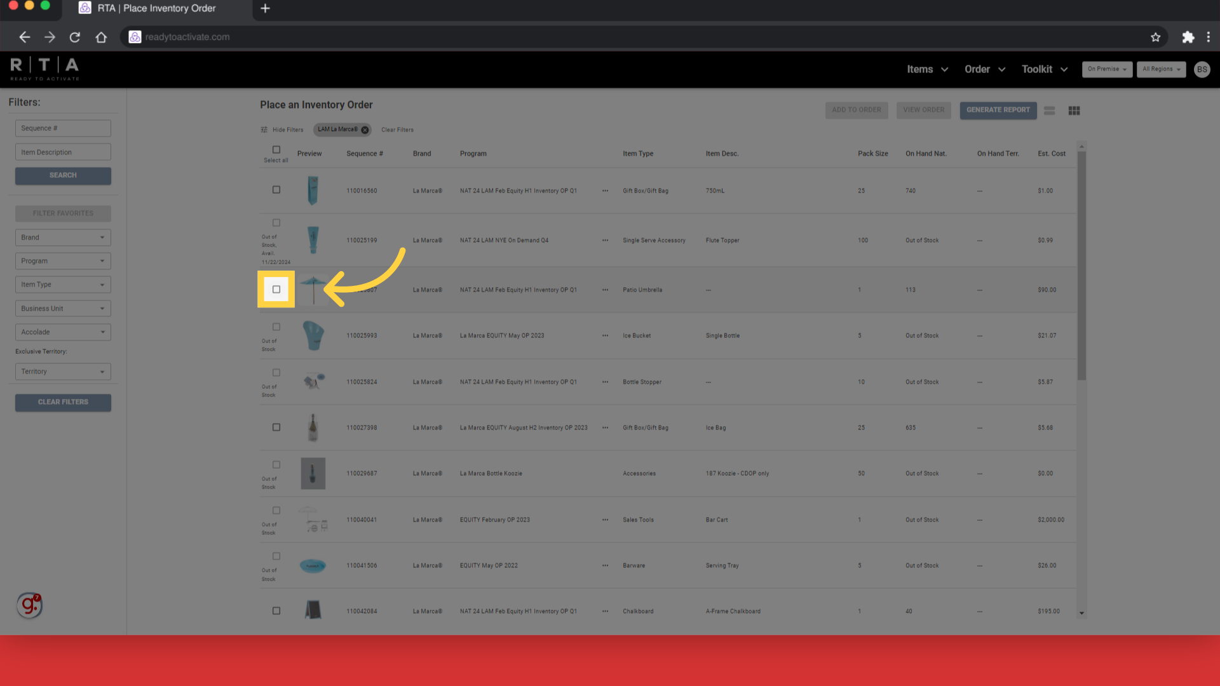Open ellipsis for EQUITY February OP 2023
Screen dimensions: 1220x686
pos(605,520)
